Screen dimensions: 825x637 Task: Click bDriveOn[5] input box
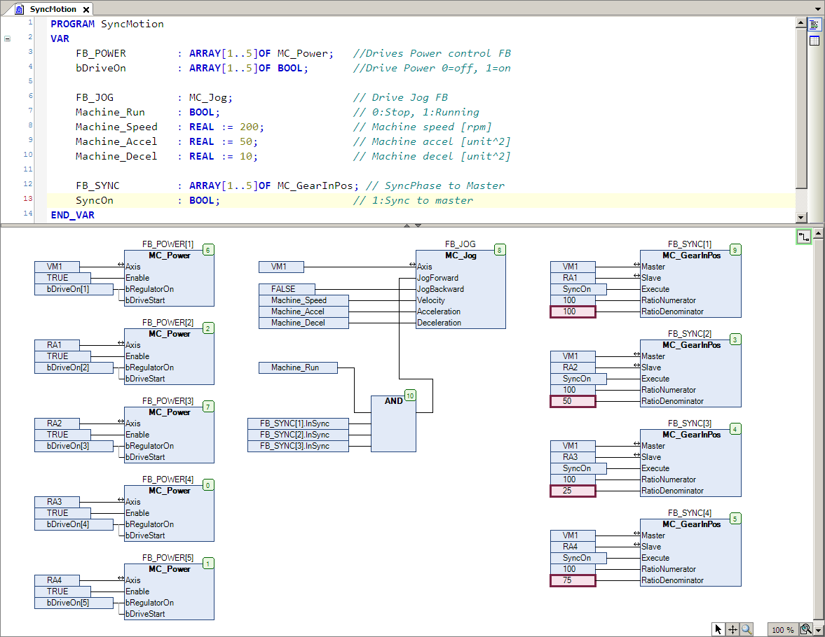coord(74,602)
